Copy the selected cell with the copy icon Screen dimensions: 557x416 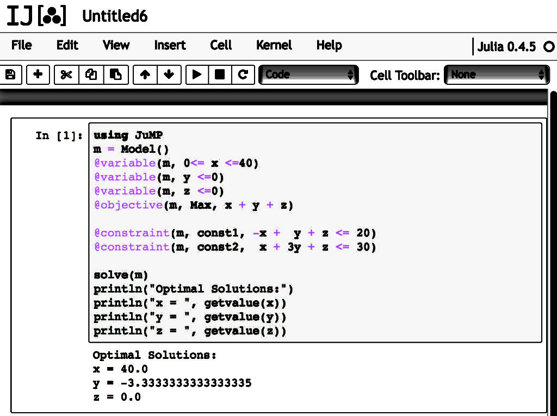pos(91,75)
